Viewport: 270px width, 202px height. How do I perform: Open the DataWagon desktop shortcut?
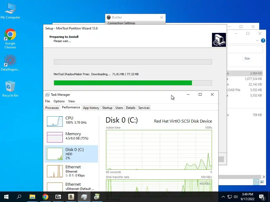coord(10,63)
